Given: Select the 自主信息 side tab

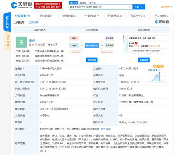Looking at the screenshot, I should 8,41.
